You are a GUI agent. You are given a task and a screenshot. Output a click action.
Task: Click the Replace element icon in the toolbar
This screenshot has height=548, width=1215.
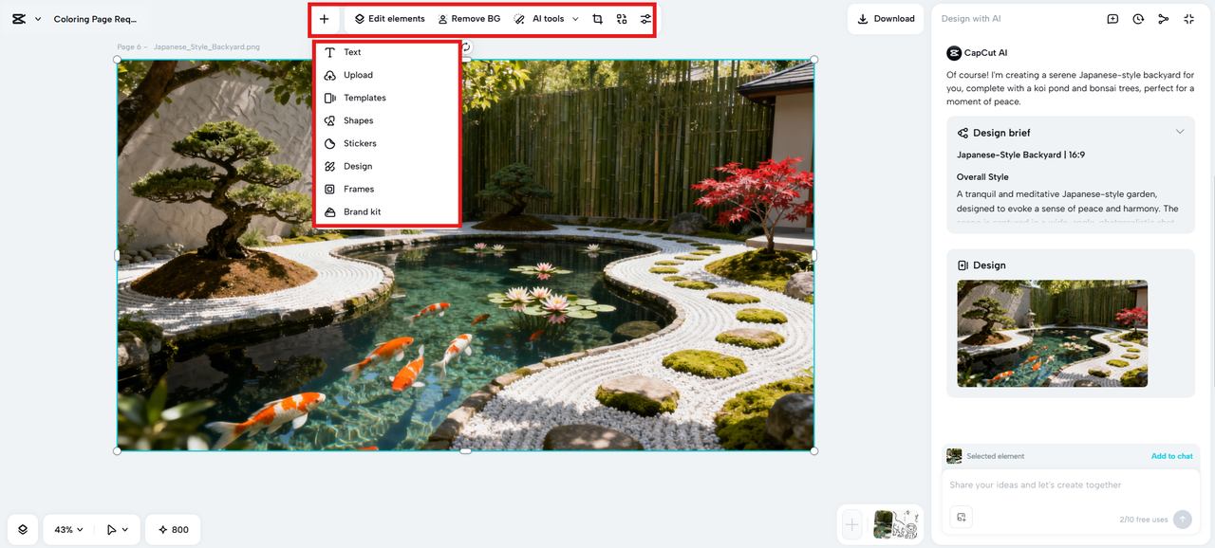(621, 18)
